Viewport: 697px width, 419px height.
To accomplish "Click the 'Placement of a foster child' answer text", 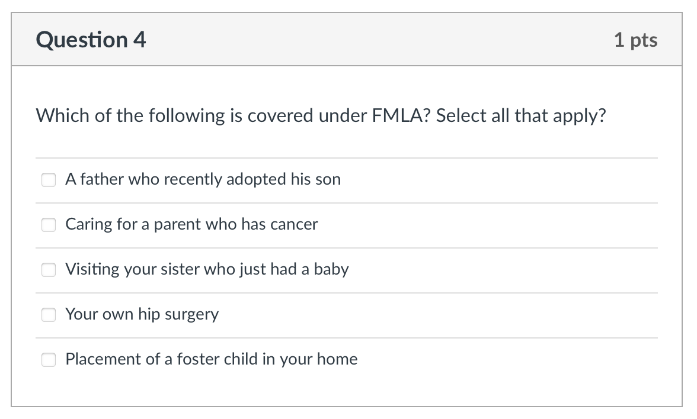I will [212, 359].
